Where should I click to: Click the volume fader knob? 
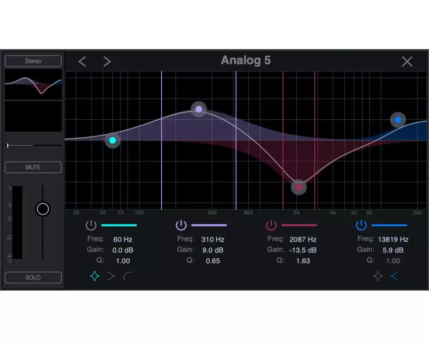[x=43, y=209]
